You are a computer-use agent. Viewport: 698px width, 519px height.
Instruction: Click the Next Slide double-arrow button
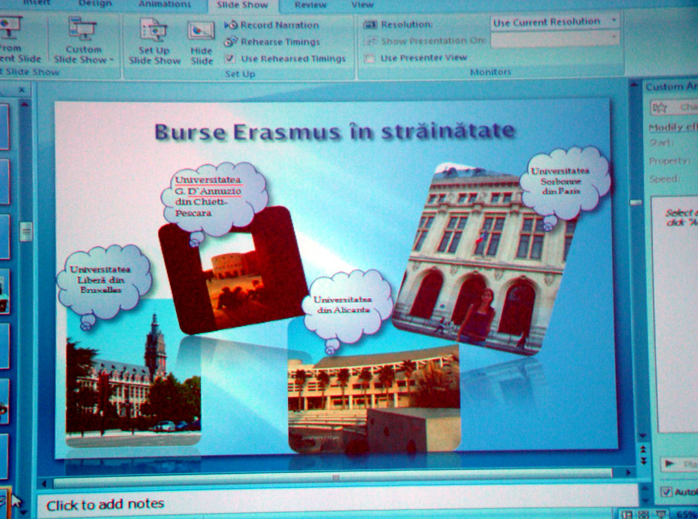click(643, 461)
